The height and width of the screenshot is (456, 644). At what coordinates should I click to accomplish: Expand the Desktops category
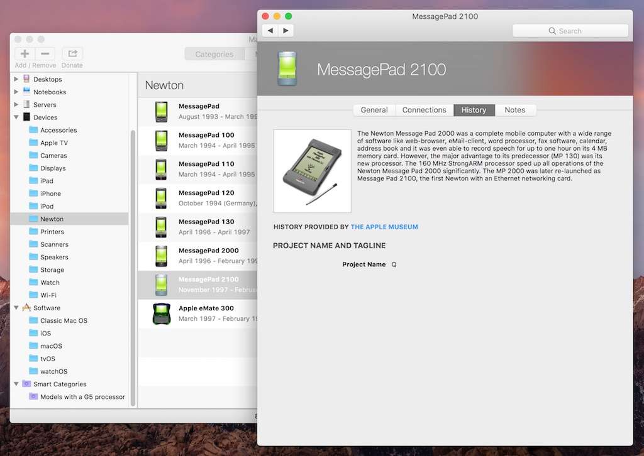[16, 79]
